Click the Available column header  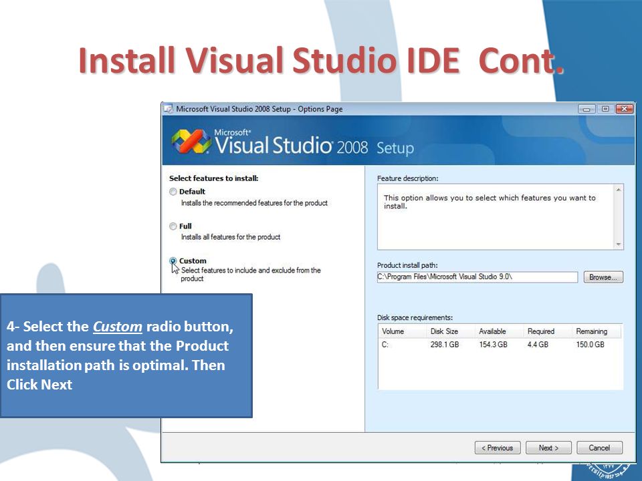[x=499, y=331]
